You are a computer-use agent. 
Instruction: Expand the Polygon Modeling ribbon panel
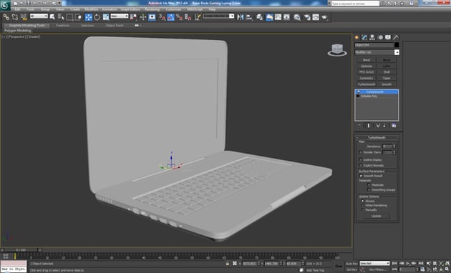click(x=18, y=31)
